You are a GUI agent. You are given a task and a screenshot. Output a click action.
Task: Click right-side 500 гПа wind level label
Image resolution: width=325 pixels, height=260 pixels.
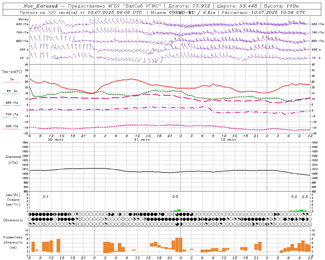click(318, 24)
